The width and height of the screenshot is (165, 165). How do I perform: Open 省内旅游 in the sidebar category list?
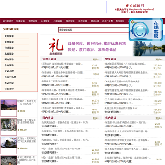pyautogui.click(x=9, y=66)
